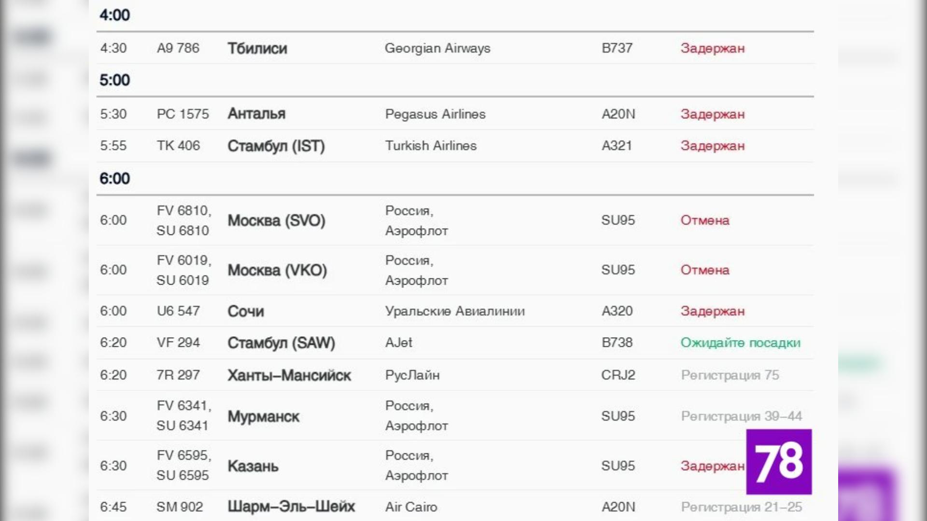Click the purple 78 channel logo
Image resolution: width=927 pixels, height=521 pixels.
tap(778, 462)
